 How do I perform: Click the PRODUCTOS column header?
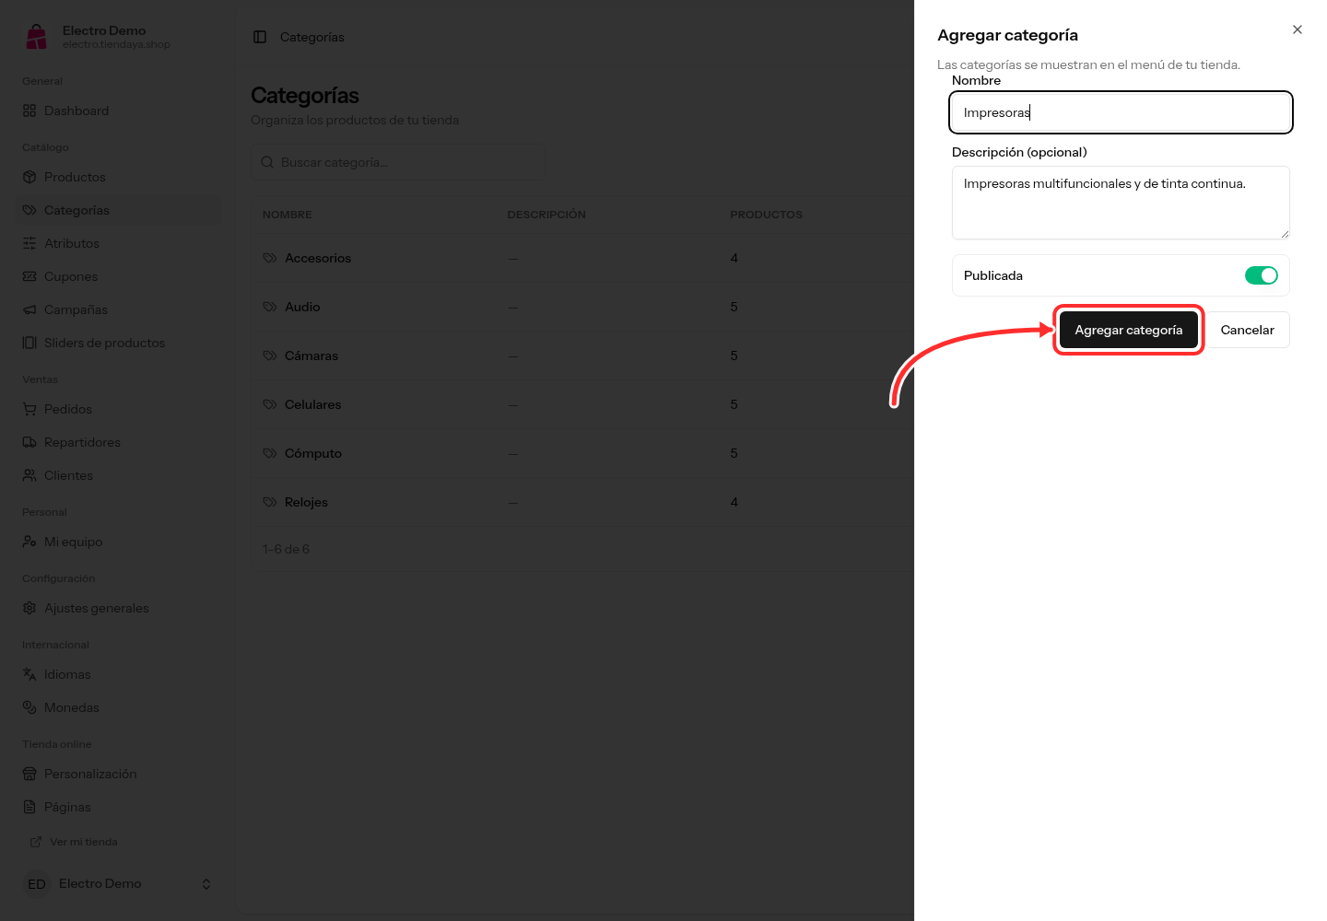point(767,215)
